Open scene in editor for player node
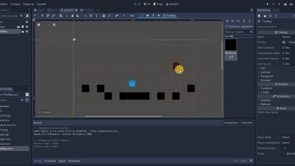295x166 pixels. click(x=18, y=27)
